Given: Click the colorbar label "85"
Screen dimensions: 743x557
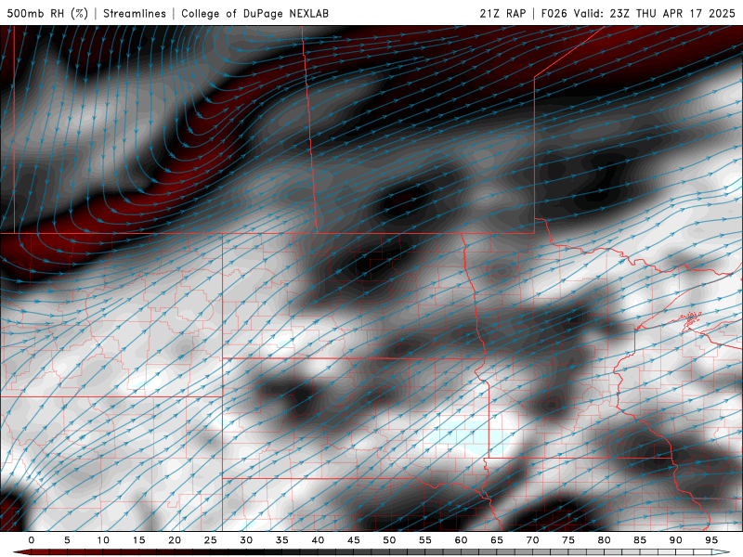Looking at the screenshot, I should (x=640, y=540).
